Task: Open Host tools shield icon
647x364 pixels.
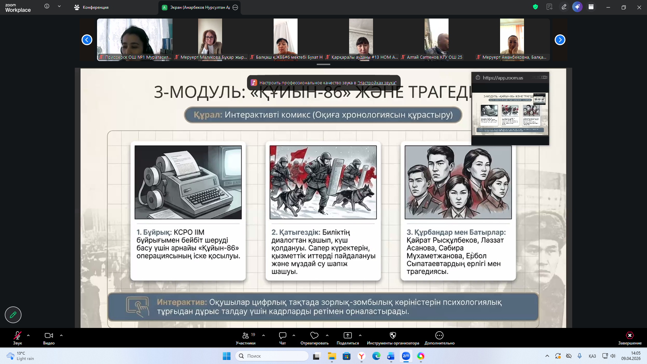Action: point(393,335)
